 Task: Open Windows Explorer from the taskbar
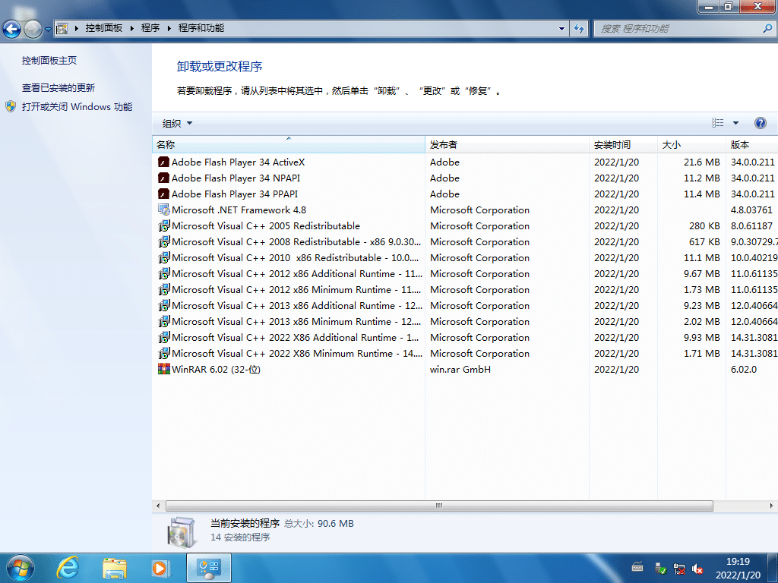[114, 568]
